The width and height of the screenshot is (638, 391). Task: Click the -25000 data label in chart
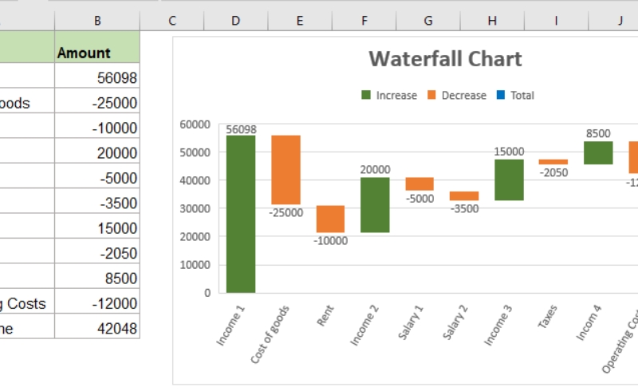coord(286,213)
